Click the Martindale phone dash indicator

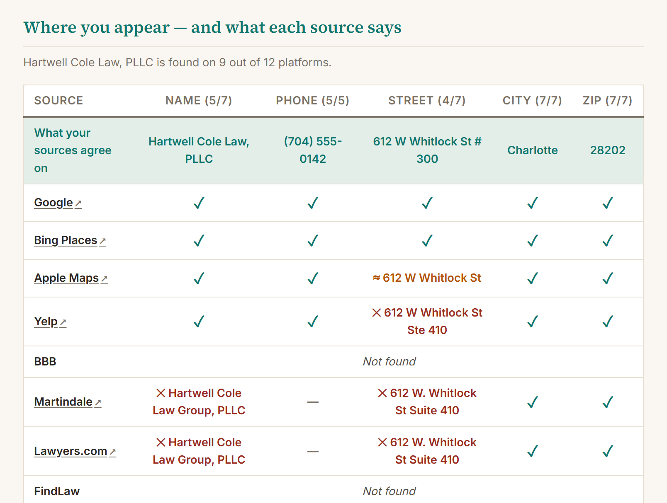[313, 402]
